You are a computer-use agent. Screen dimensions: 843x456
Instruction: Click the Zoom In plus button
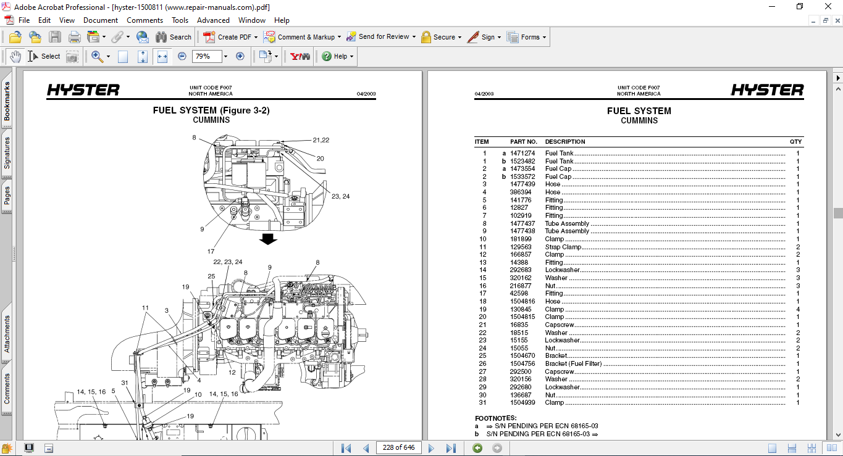coord(240,56)
